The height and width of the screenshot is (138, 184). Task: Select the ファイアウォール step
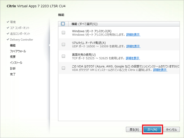(18, 51)
